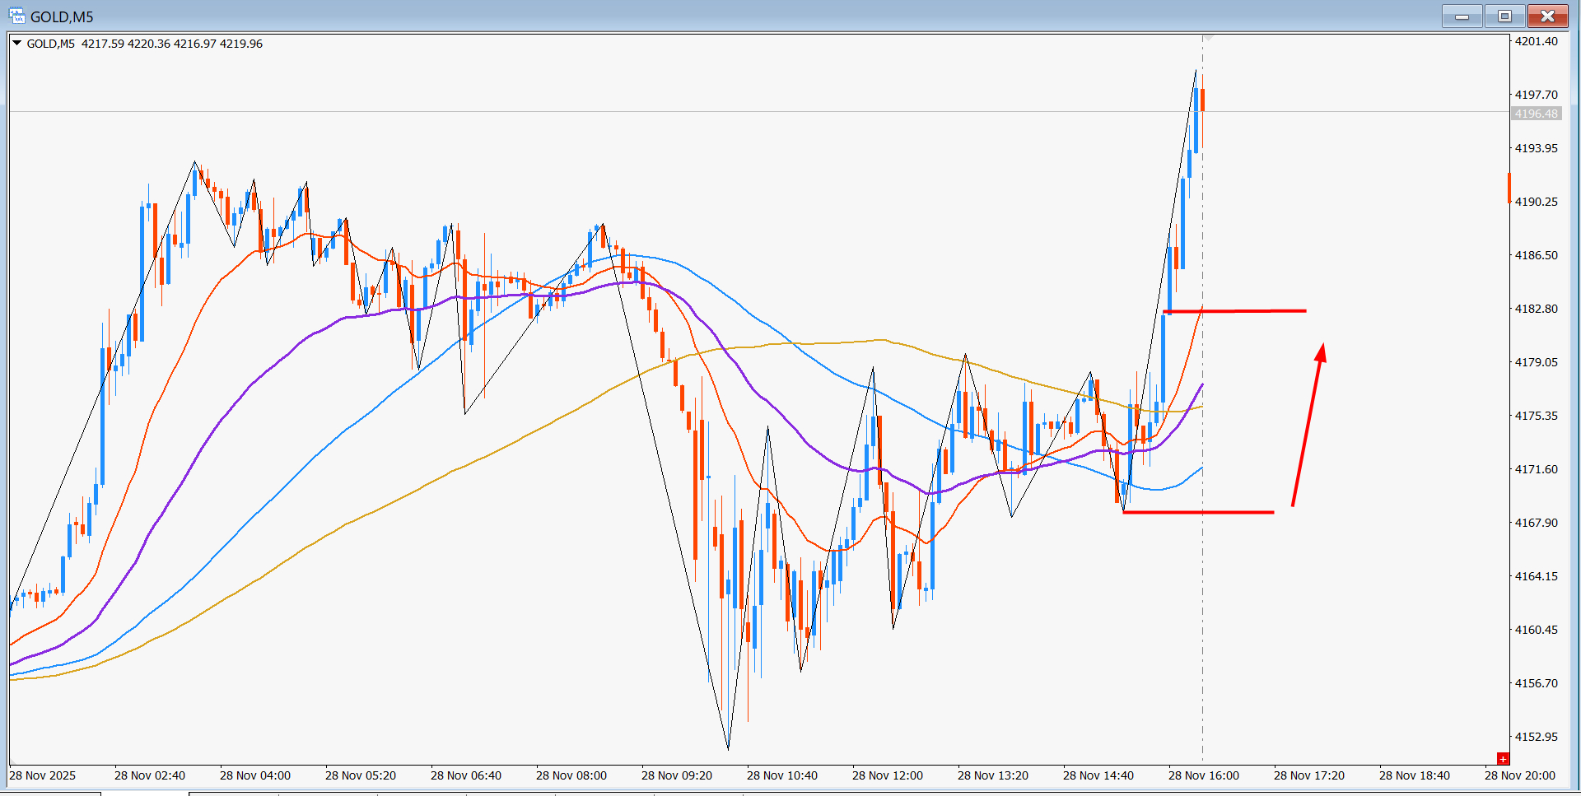Click the GOLD,M5 title bar text
Image resolution: width=1581 pixels, height=796 pixels.
click(x=62, y=16)
